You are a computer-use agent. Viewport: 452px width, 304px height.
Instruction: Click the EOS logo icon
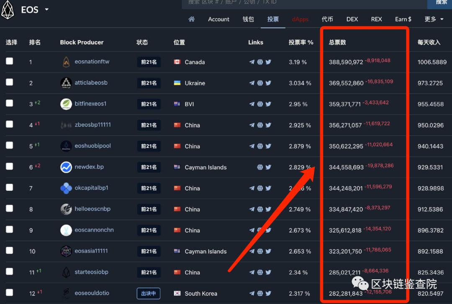(x=8, y=10)
